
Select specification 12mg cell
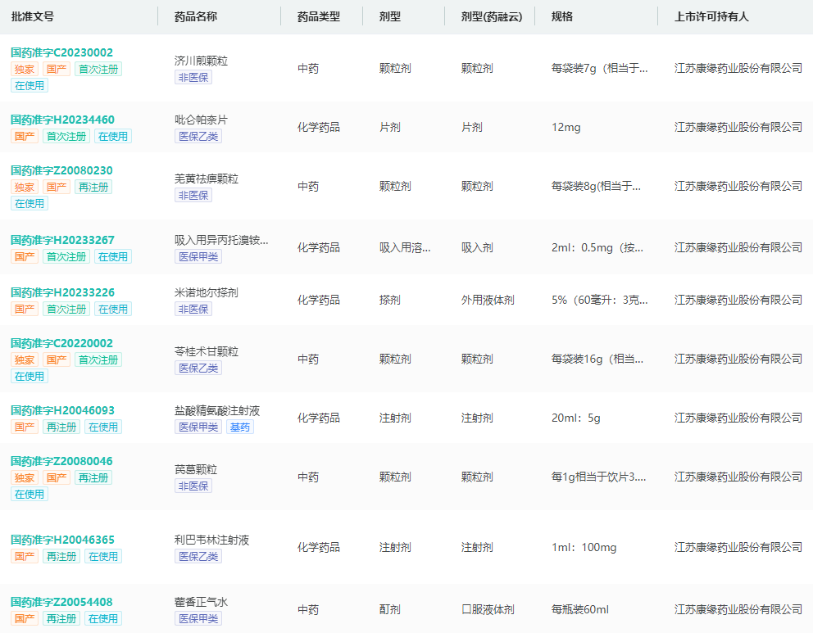click(x=565, y=128)
